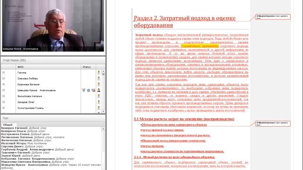Image resolution: width=303 pixels, height=170 pixels.
Task: Click heading Раздел 2. Затратный подход
Action: click(x=185, y=22)
